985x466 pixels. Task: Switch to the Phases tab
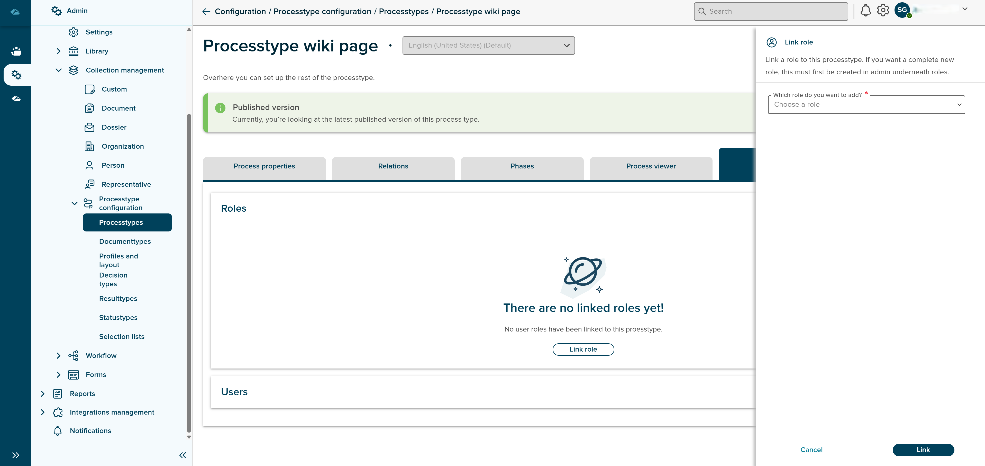tap(522, 166)
